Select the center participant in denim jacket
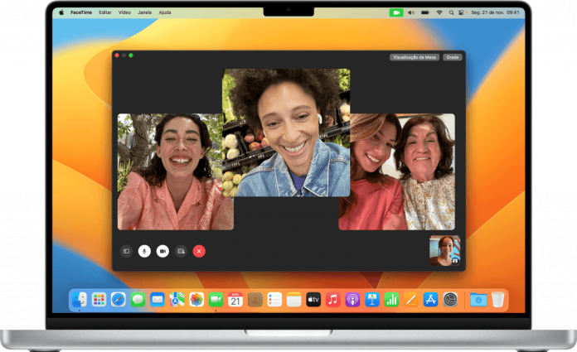Screen dimensions: 577x352 pos(286,133)
